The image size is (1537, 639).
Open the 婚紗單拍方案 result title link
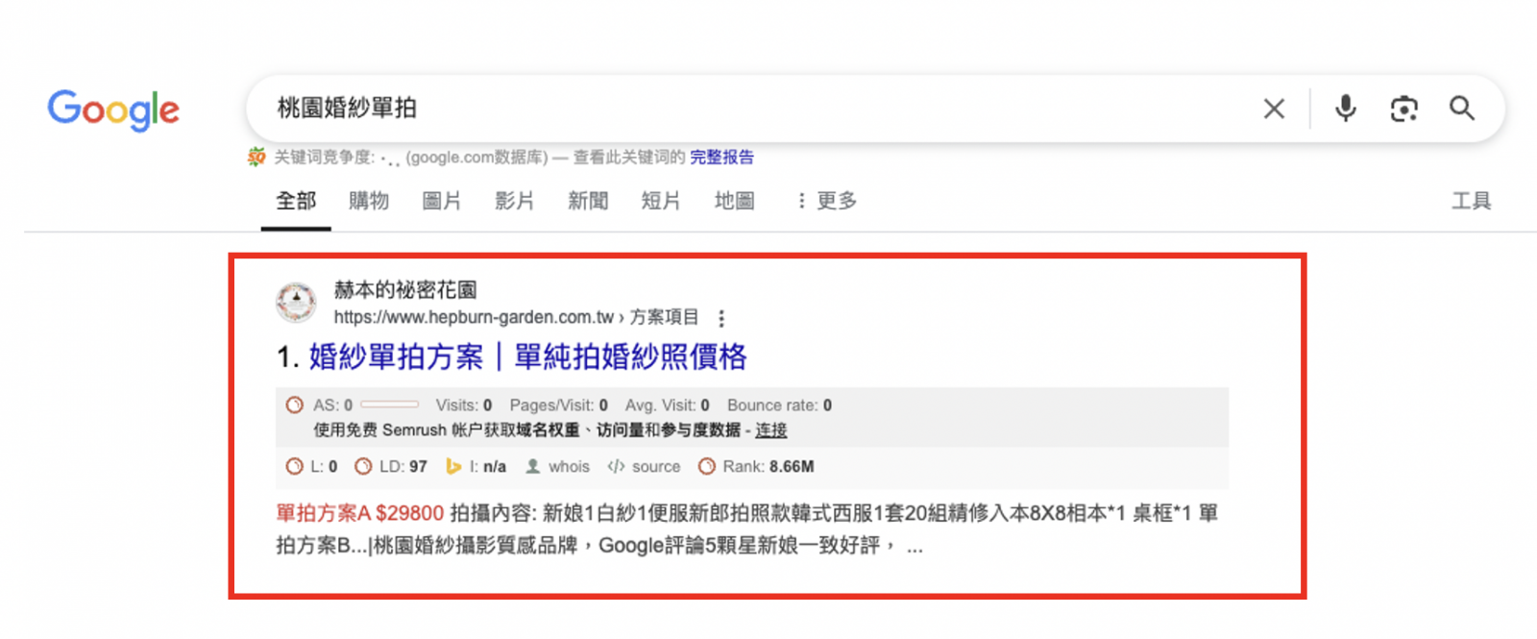[x=526, y=357]
